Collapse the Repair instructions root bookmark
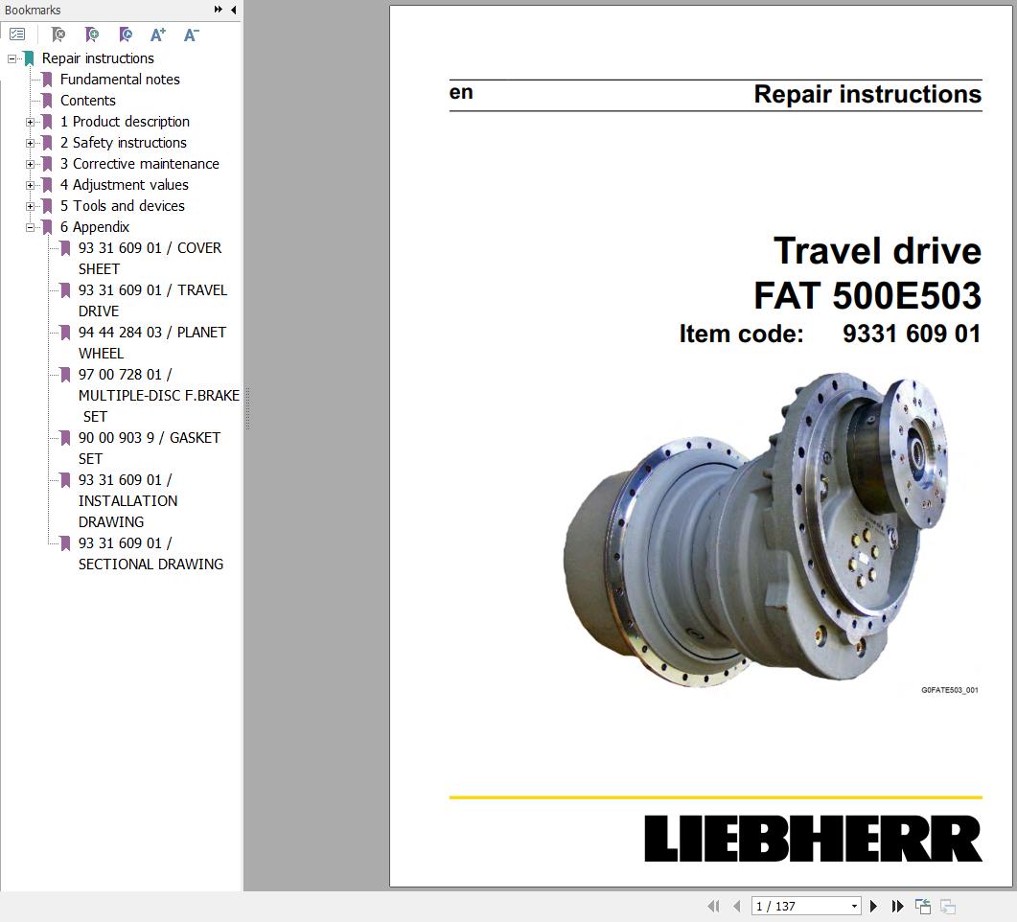Viewport: 1017px width, 922px height. (x=12, y=58)
